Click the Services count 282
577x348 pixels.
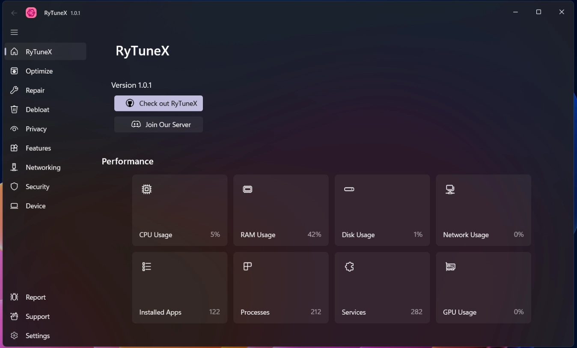[416, 312]
